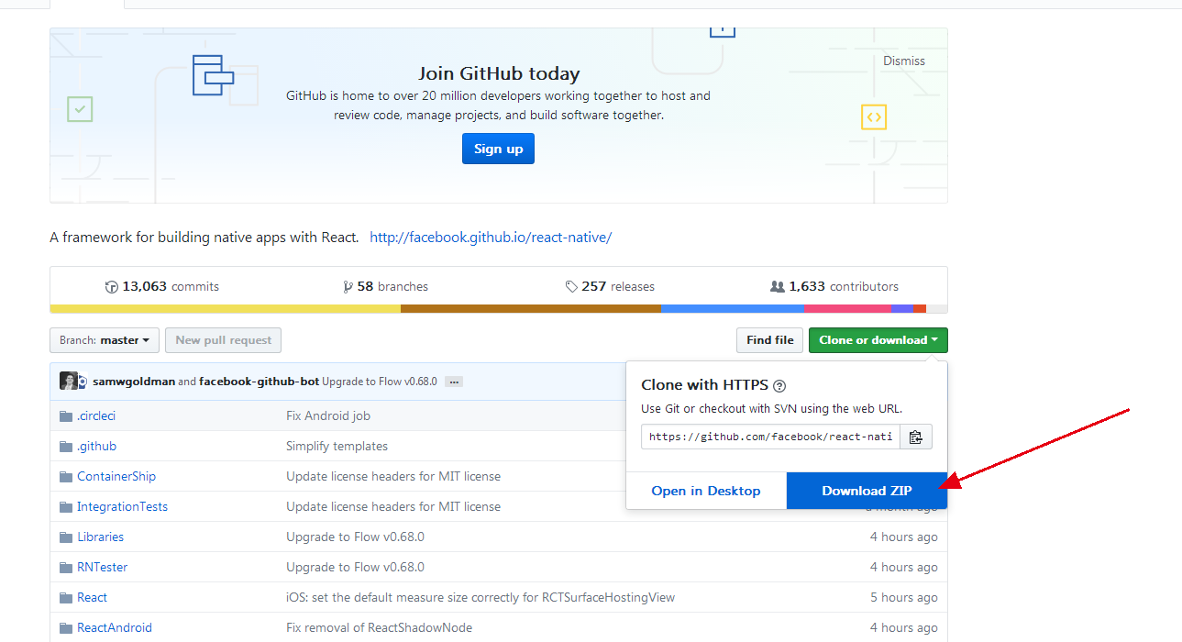1182x642 pixels.
Task: Open the .github folder
Action: point(97,446)
